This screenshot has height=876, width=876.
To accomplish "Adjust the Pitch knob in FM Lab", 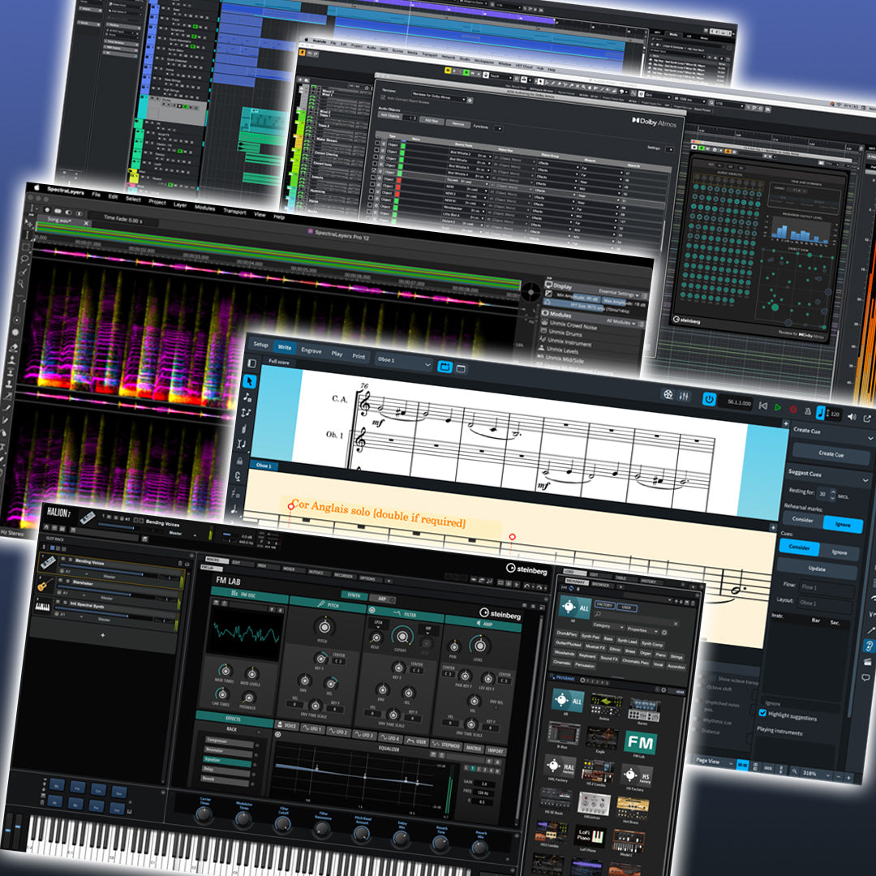I will 324,627.
